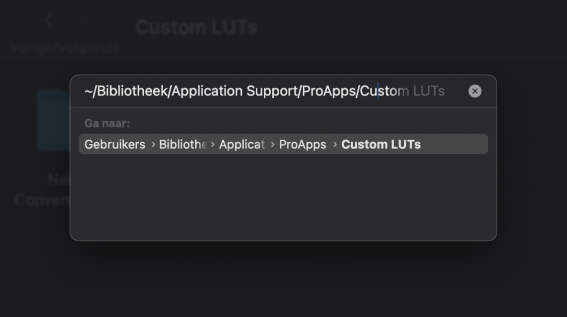Click the chevron before Custom LUTs suggestion
Screen dimensions: 567x317
[x=335, y=145]
